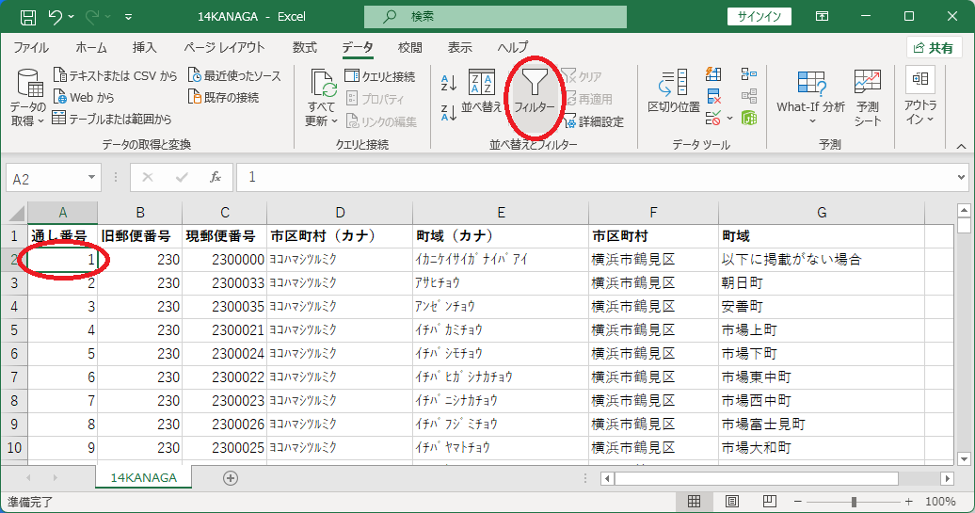This screenshot has height=513, width=975.
Task: Click Select All corner triangle
Action: click(15, 214)
